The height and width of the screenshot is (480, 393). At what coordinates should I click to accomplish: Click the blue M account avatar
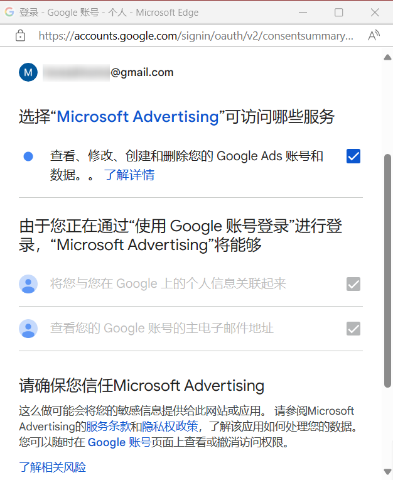28,72
